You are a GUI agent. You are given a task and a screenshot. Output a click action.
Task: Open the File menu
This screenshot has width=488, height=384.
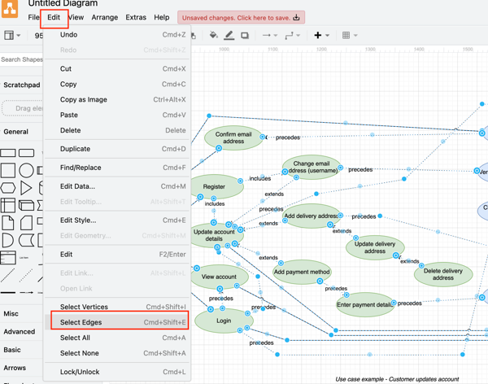33,17
